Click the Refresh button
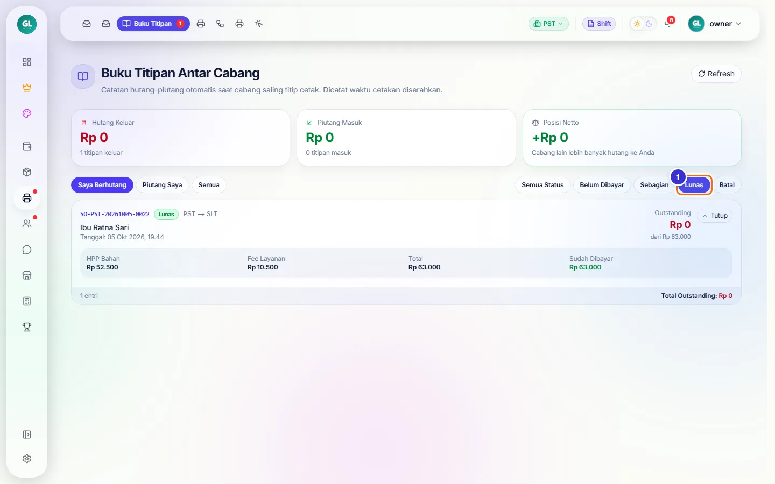 (x=716, y=74)
